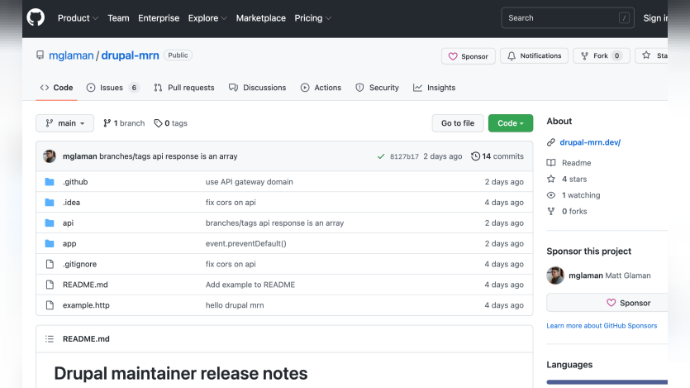Click mglaman's avatar in the commit bar
The height and width of the screenshot is (388, 690).
pos(50,156)
